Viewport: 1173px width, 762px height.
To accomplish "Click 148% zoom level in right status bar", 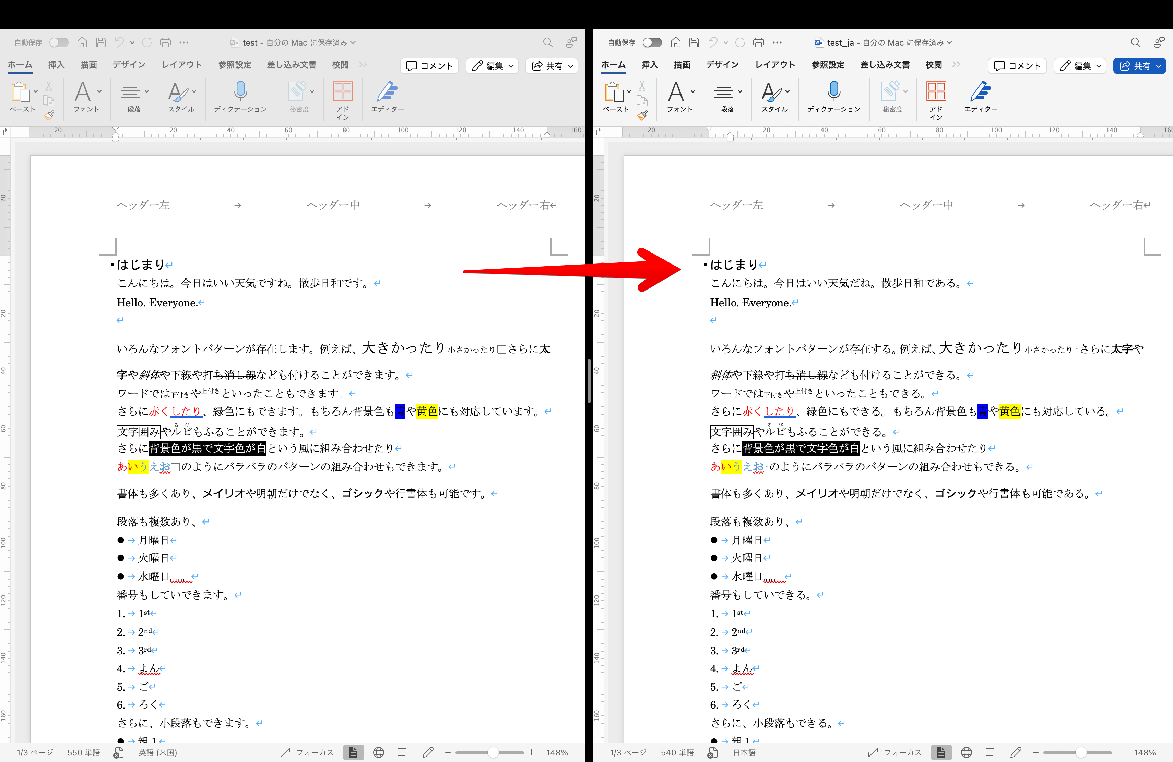I will (1145, 753).
